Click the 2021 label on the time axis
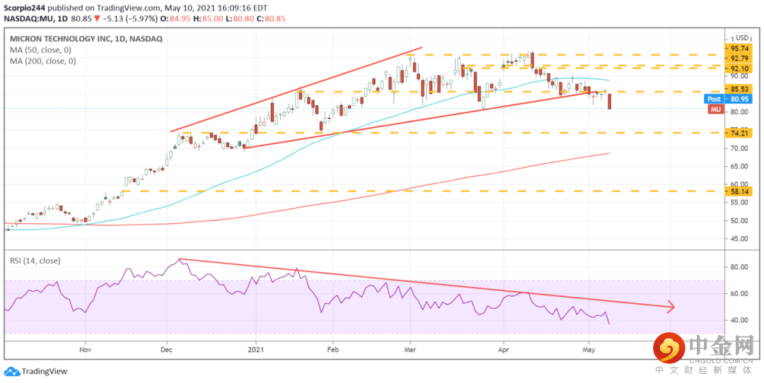This screenshot has width=764, height=383. point(256,349)
